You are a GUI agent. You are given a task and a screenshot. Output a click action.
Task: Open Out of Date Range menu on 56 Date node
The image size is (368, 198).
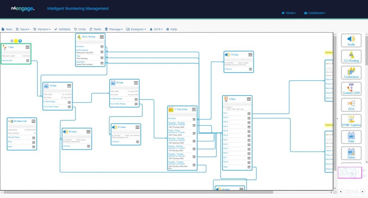pyautogui.click(x=136, y=104)
